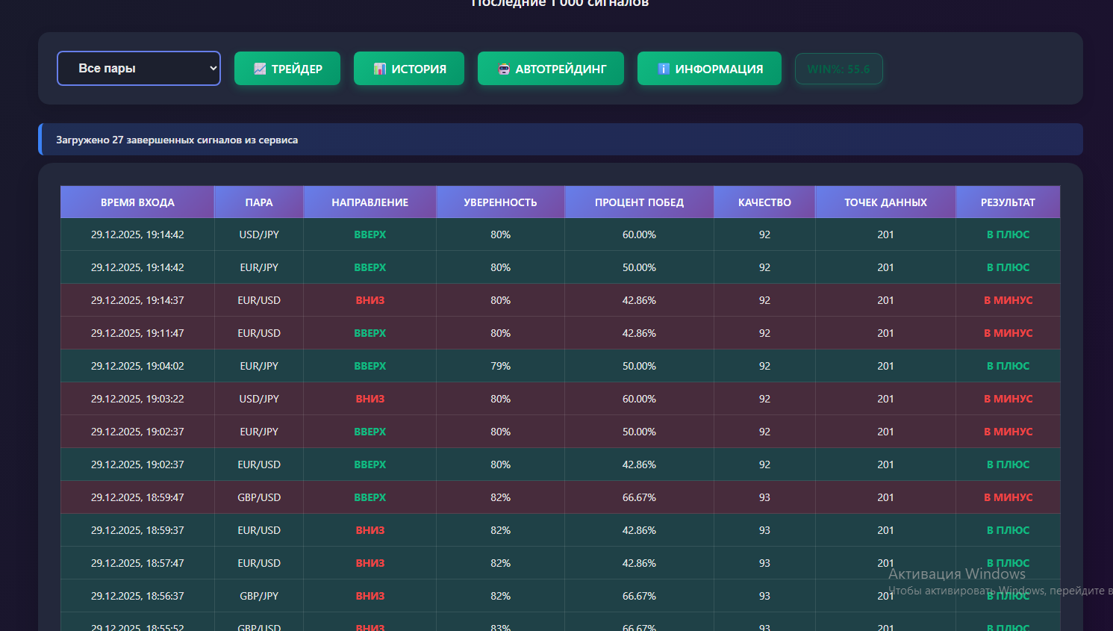Click the EUR/USD pair cell at 19:11:47
1113x631 pixels.
point(259,333)
